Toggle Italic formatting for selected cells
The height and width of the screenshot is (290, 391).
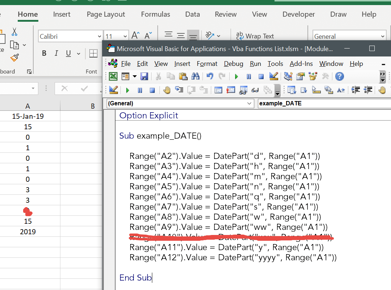point(56,53)
